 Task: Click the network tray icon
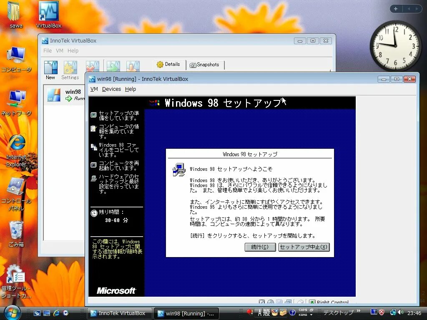click(x=393, y=312)
